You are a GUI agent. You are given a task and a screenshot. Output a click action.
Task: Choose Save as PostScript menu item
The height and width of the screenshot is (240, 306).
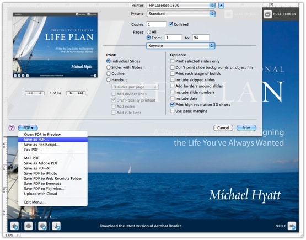(x=53, y=145)
